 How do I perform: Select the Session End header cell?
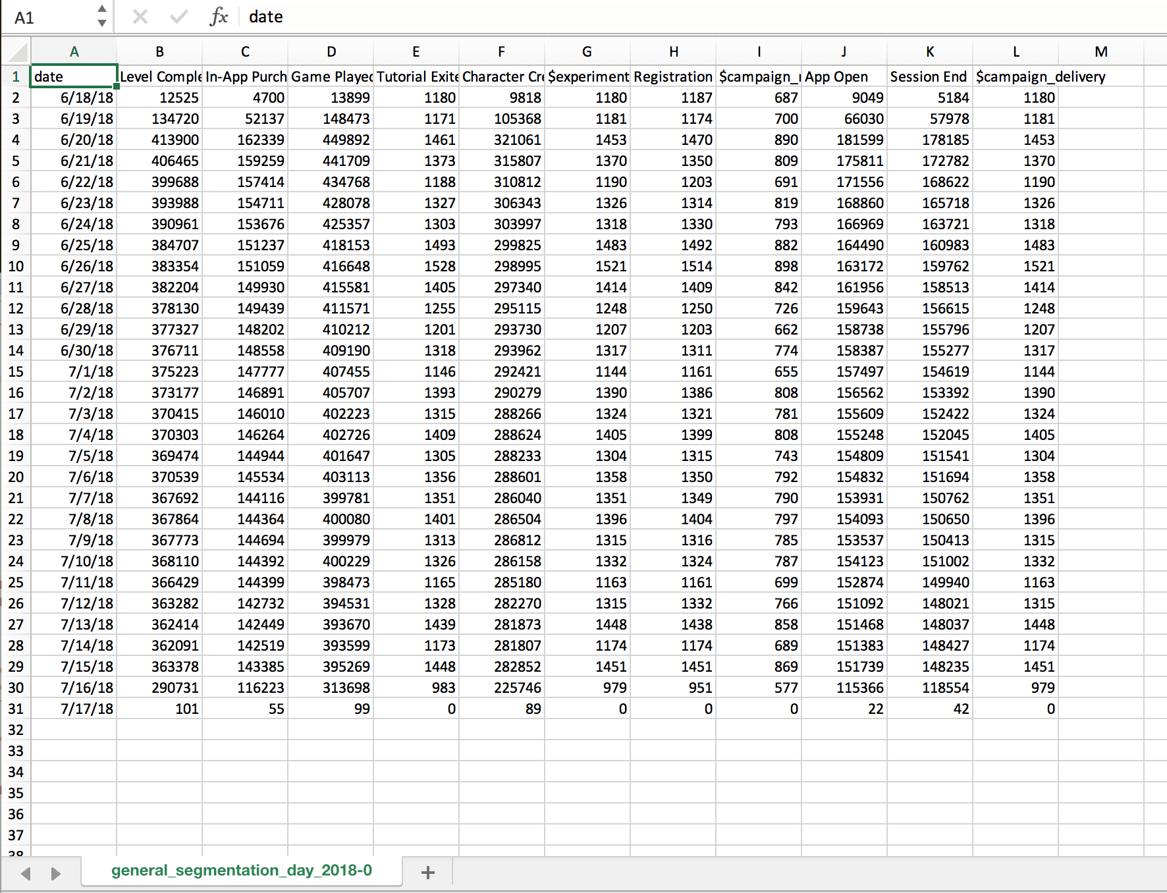pyautogui.click(x=929, y=76)
